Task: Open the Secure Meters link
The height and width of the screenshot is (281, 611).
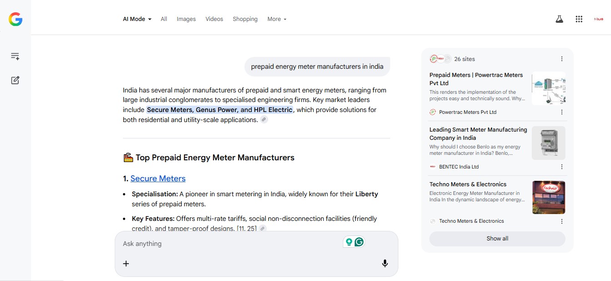Action: click(x=158, y=179)
